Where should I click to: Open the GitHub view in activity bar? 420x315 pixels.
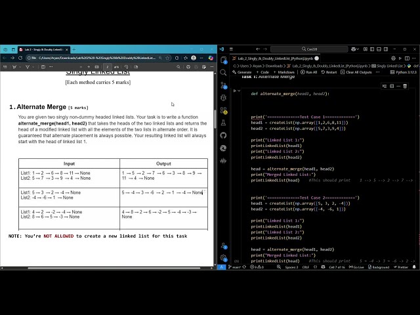point(223,135)
